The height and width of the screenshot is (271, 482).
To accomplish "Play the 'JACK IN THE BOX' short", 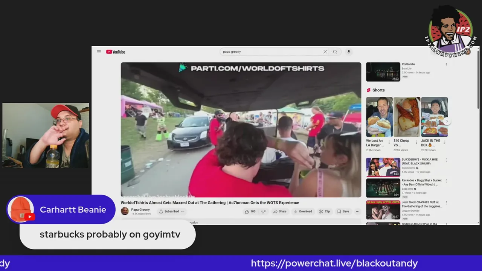I will pos(435,117).
